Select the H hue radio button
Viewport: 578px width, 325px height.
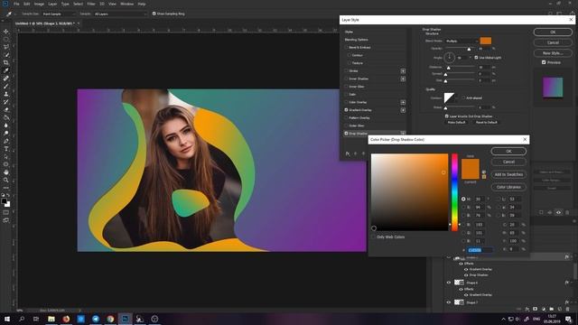(463, 199)
